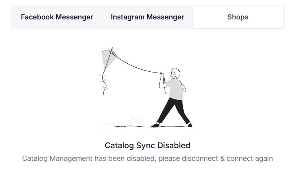Click the man's front shoe
293x187 pixels.
click(x=155, y=125)
